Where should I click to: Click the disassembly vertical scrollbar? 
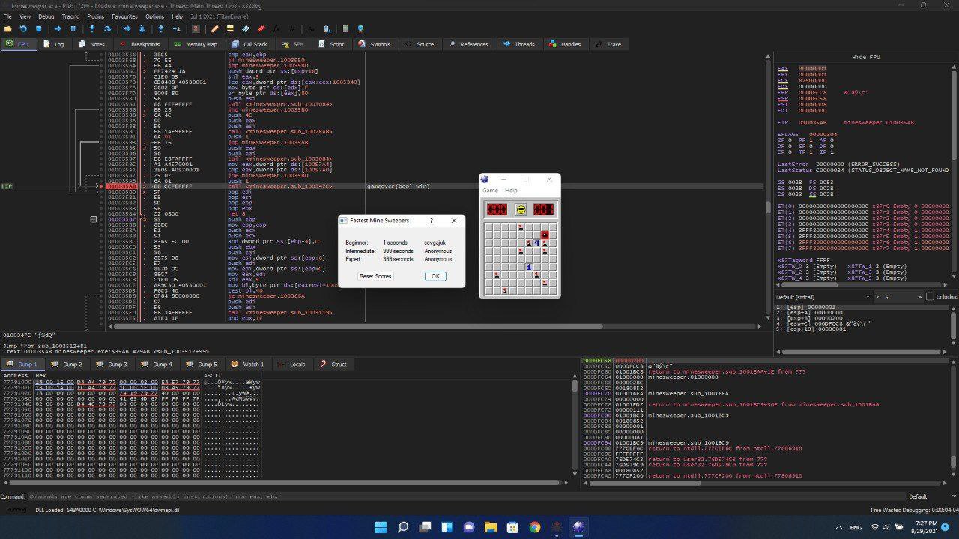point(768,187)
